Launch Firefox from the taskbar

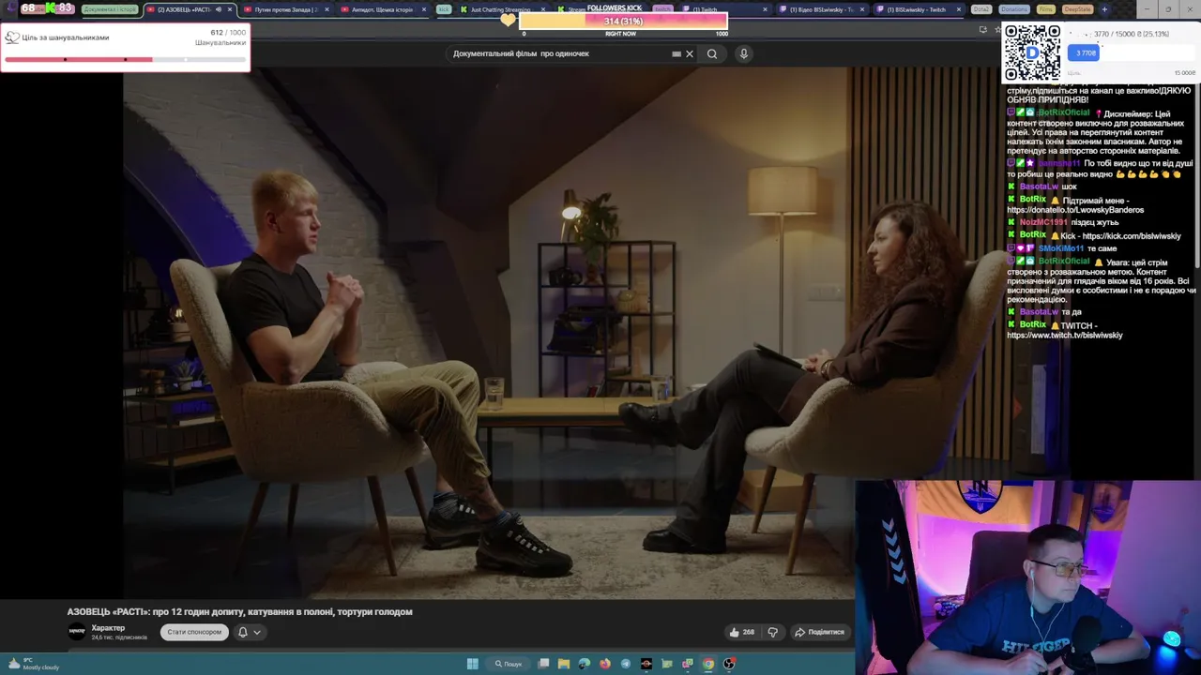click(x=605, y=664)
